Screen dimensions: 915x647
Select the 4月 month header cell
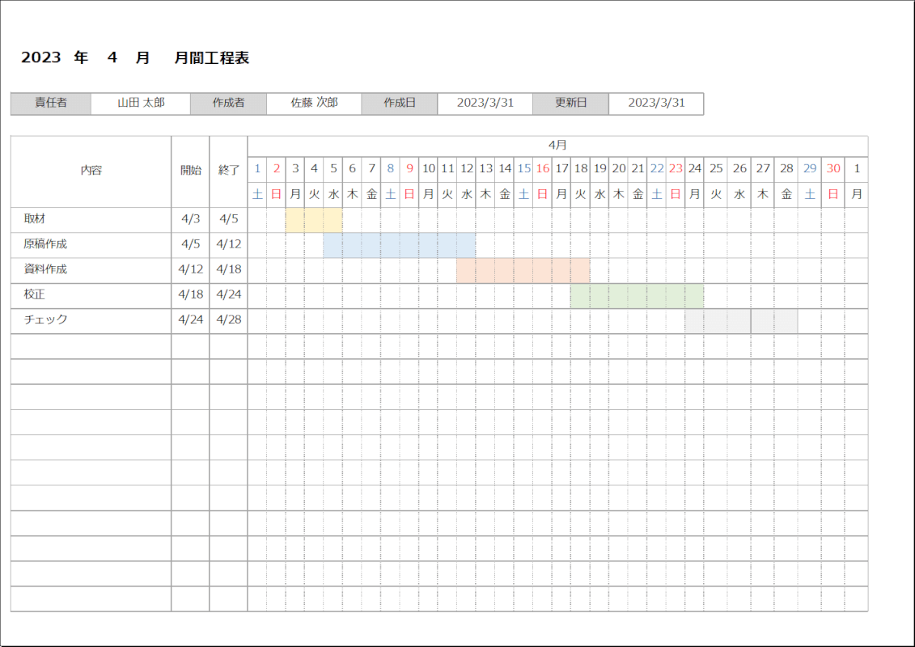click(557, 146)
